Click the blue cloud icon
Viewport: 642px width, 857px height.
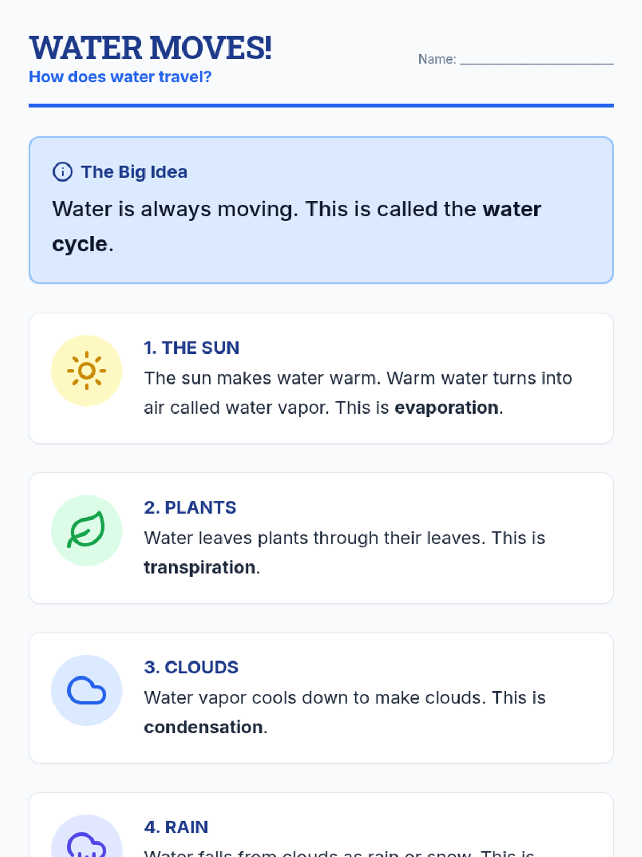click(87, 690)
